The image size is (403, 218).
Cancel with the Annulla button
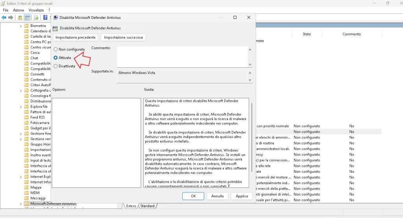[217, 196]
